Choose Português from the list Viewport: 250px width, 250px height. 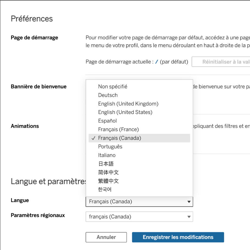tap(110, 147)
